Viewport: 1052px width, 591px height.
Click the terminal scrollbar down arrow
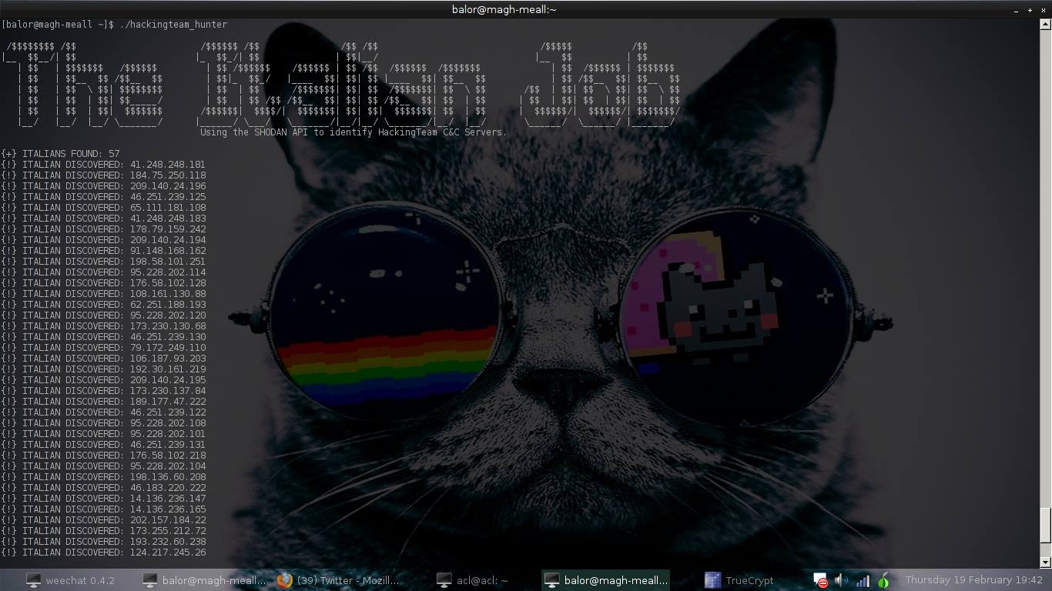click(1046, 562)
